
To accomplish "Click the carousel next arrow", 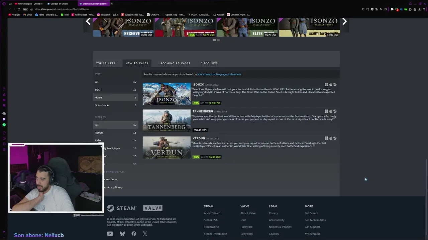I will (344, 22).
